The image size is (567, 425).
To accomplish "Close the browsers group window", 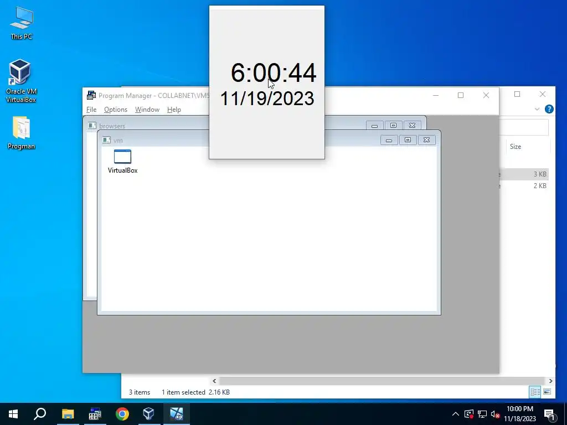I will [x=412, y=126].
